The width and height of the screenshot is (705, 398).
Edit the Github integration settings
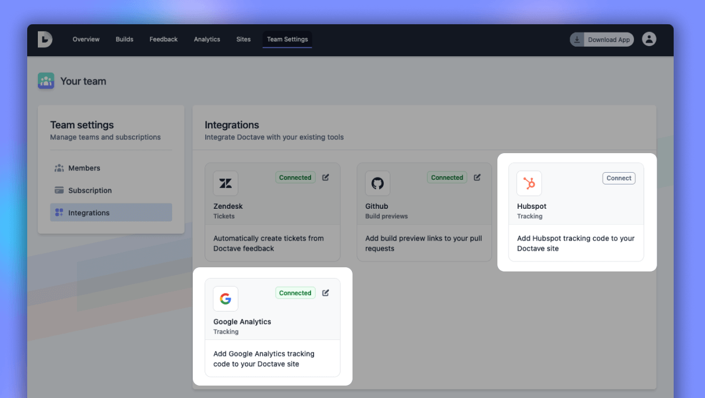[x=477, y=177]
